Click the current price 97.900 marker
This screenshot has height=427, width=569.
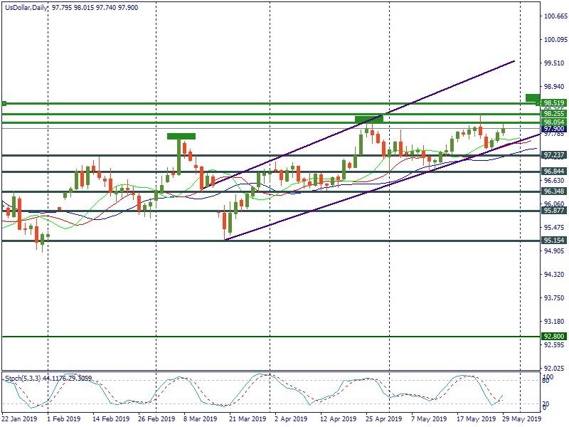point(553,129)
